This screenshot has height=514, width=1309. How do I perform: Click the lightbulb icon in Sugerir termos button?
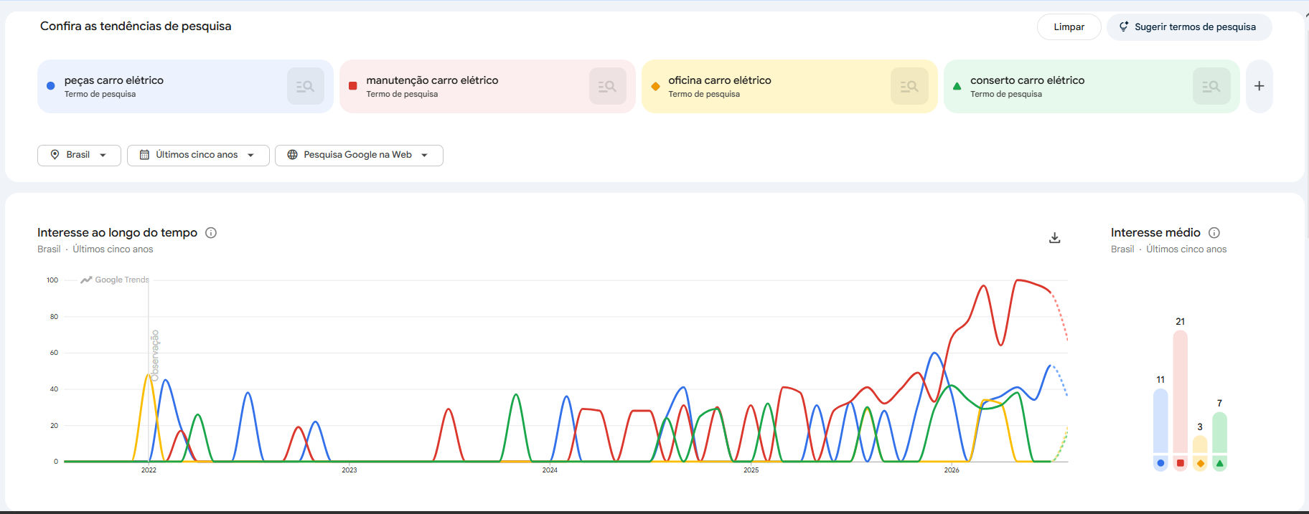pos(1124,27)
